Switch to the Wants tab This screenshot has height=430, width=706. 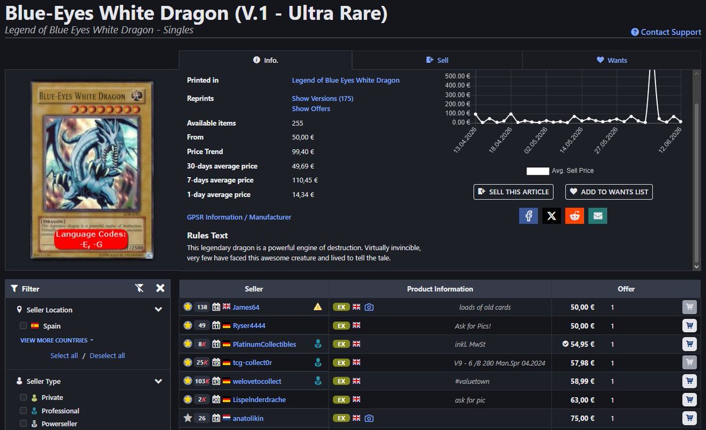pyautogui.click(x=612, y=60)
